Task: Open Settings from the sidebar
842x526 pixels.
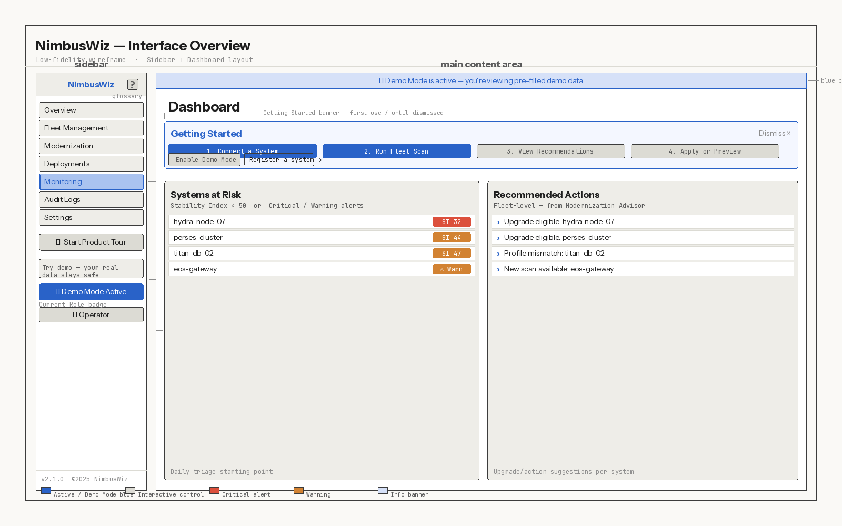Action: (91, 217)
